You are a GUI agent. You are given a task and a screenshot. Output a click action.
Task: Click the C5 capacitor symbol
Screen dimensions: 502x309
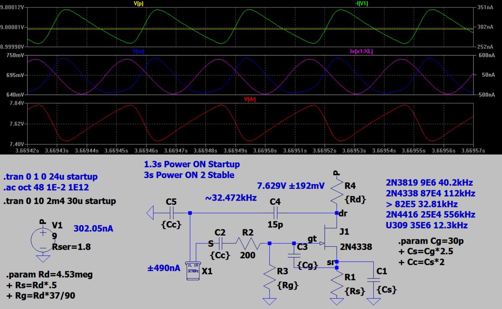[x=171, y=213]
